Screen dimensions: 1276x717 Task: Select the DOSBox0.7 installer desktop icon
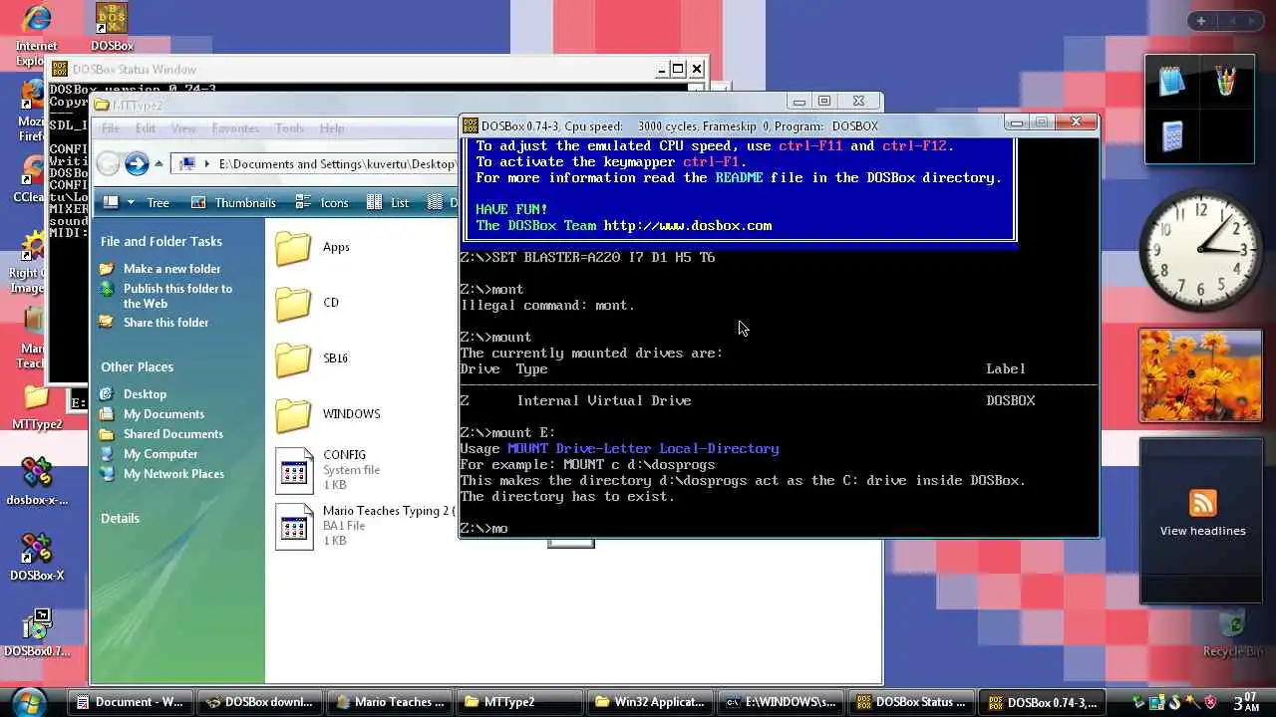[37, 633]
